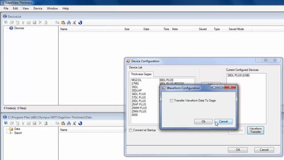Image resolution: width=284 pixels, height=160 pixels.
Task: Select 27MG in the gage list
Action: [135, 84]
